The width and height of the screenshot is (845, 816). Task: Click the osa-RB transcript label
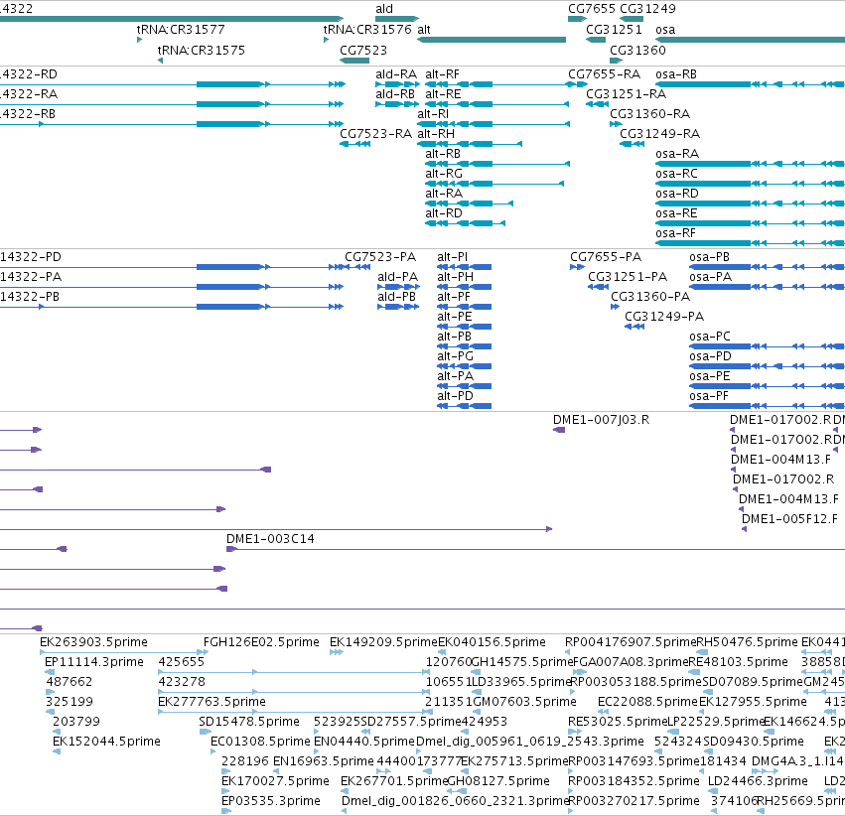point(676,74)
